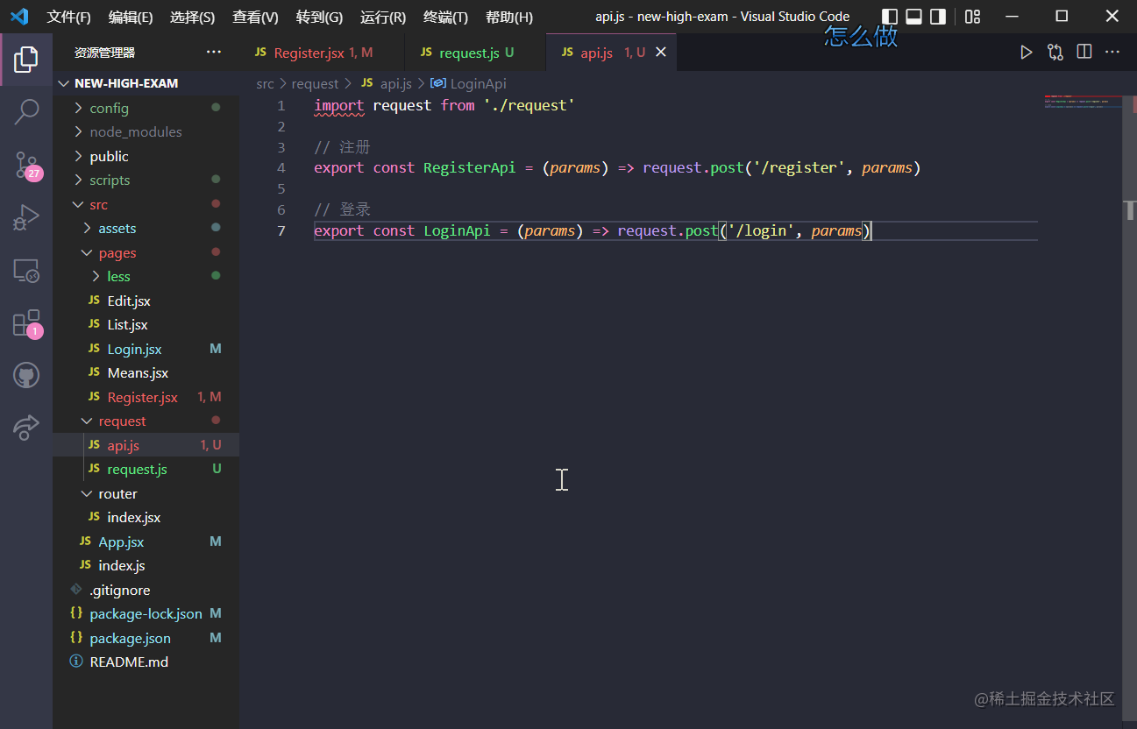Open package-lock.json in the file tree
The width and height of the screenshot is (1137, 729).
tap(146, 614)
